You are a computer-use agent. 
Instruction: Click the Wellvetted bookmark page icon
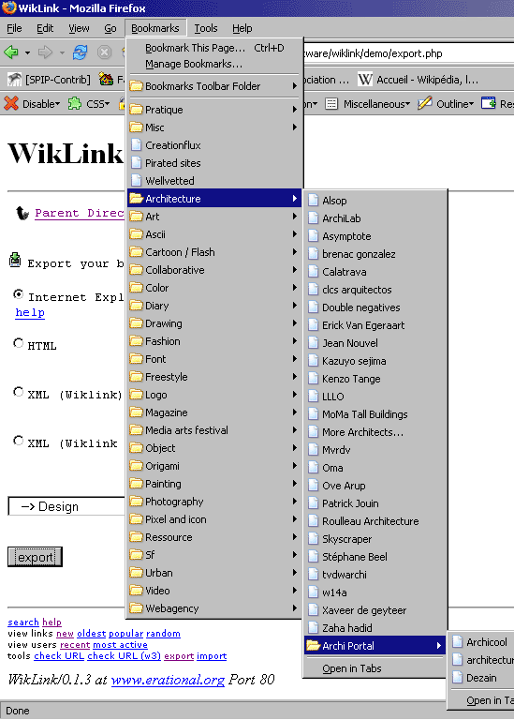click(136, 180)
